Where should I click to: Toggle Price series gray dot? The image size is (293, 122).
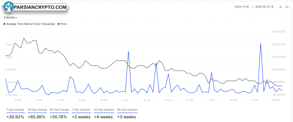point(59,24)
